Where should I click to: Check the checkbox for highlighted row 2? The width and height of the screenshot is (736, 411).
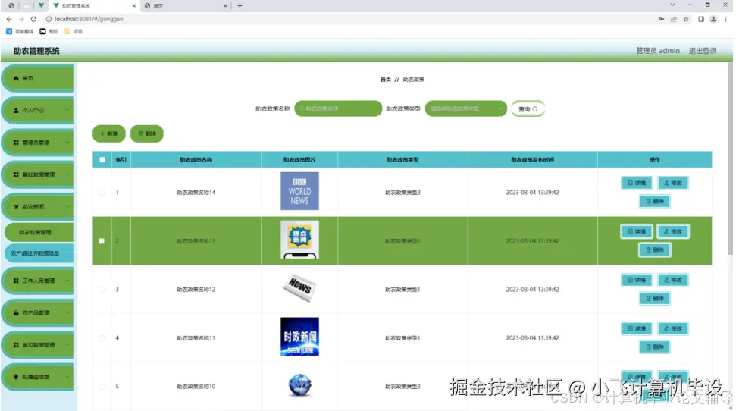(x=102, y=241)
